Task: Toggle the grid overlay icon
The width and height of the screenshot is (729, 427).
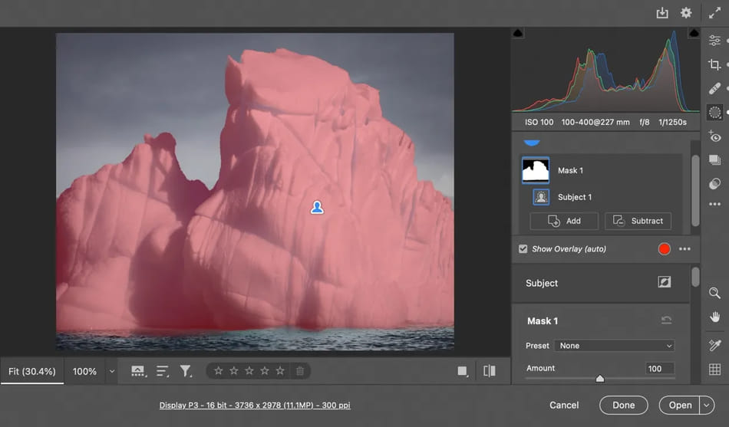Action: pos(714,370)
